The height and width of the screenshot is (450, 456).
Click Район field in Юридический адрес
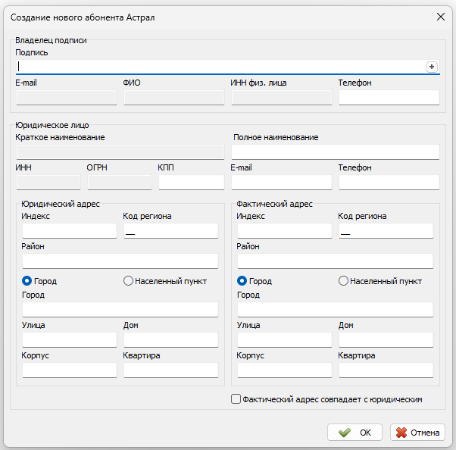coord(120,261)
